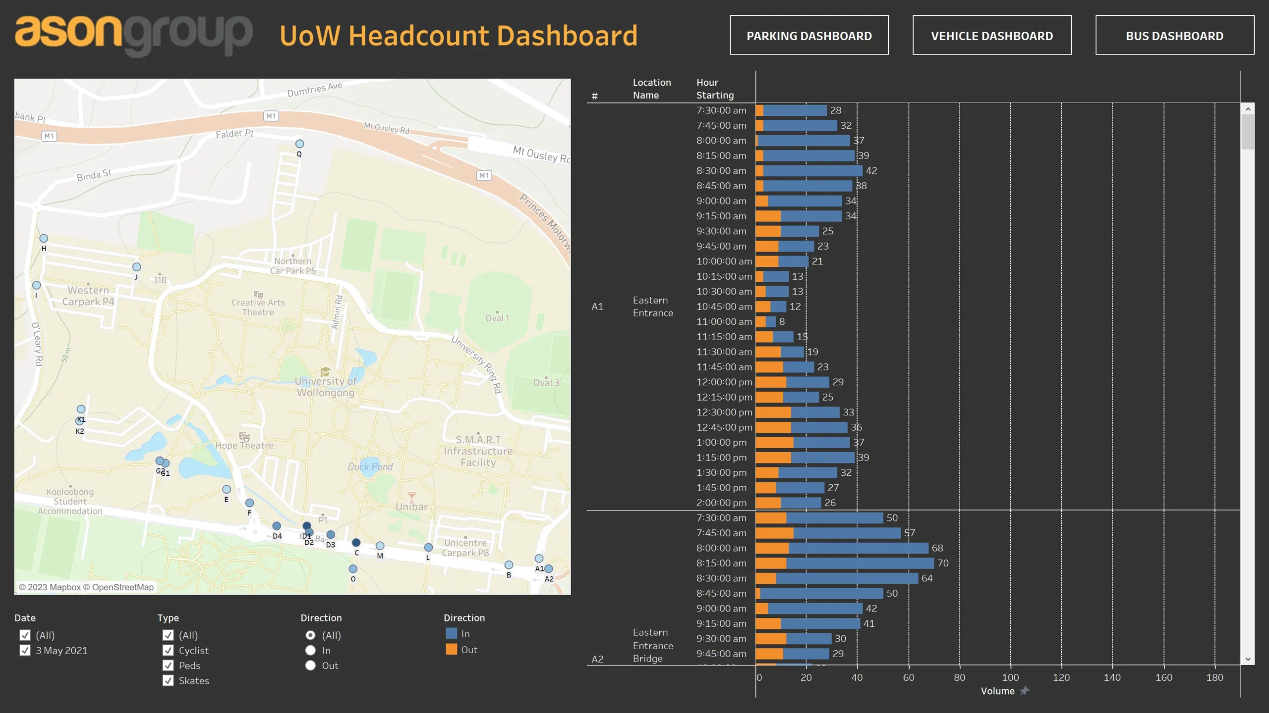
Task: Select map marker M
Action: pyautogui.click(x=380, y=546)
